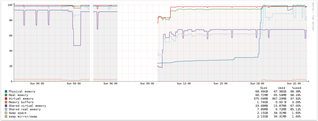This screenshot has height=121, width=318.
Task: Click the 98.38% Physical memory usage value
Action: point(295,91)
